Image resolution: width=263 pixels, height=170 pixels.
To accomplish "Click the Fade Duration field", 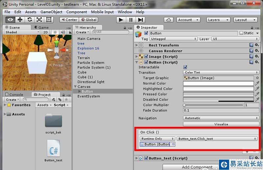I will (x=221, y=110).
